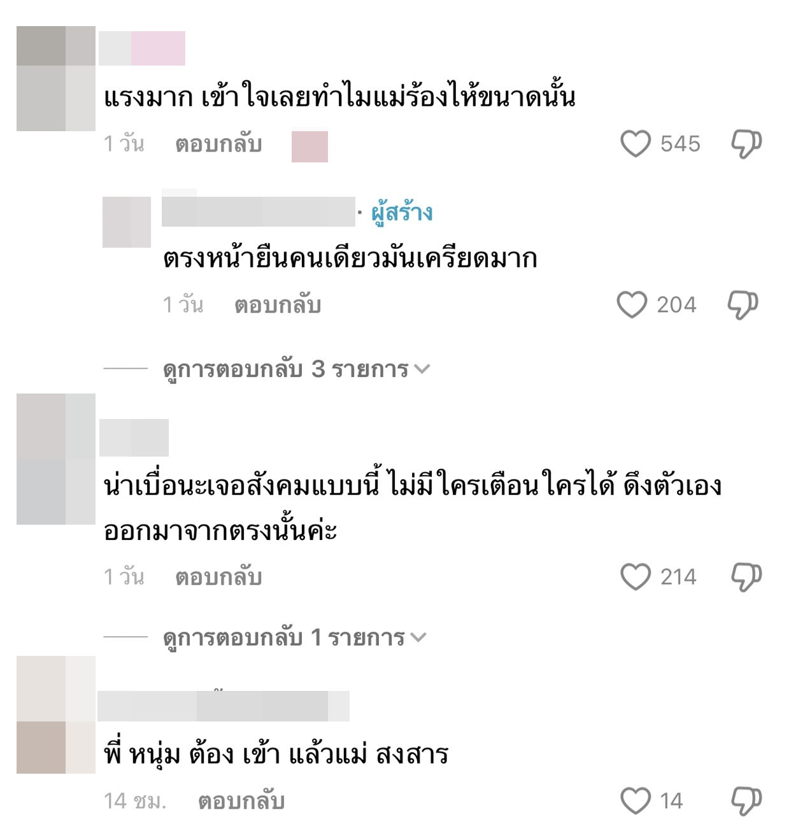Like the comment with 545 likes
The width and height of the screenshot is (791, 838).
click(635, 143)
